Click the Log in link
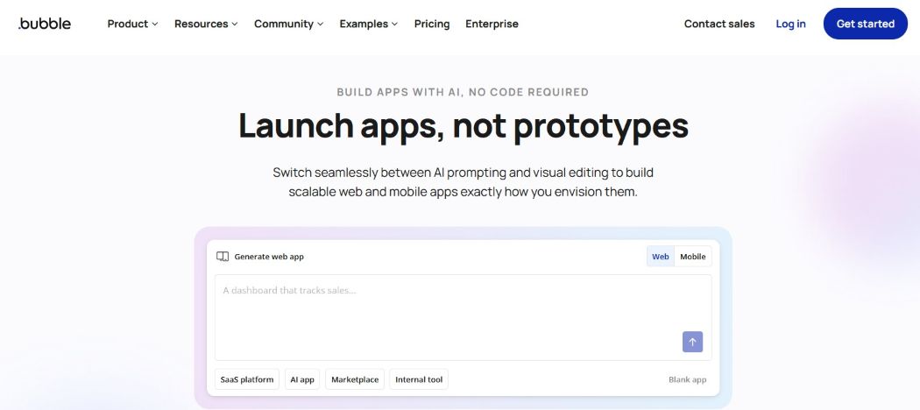This screenshot has width=920, height=410. point(790,24)
